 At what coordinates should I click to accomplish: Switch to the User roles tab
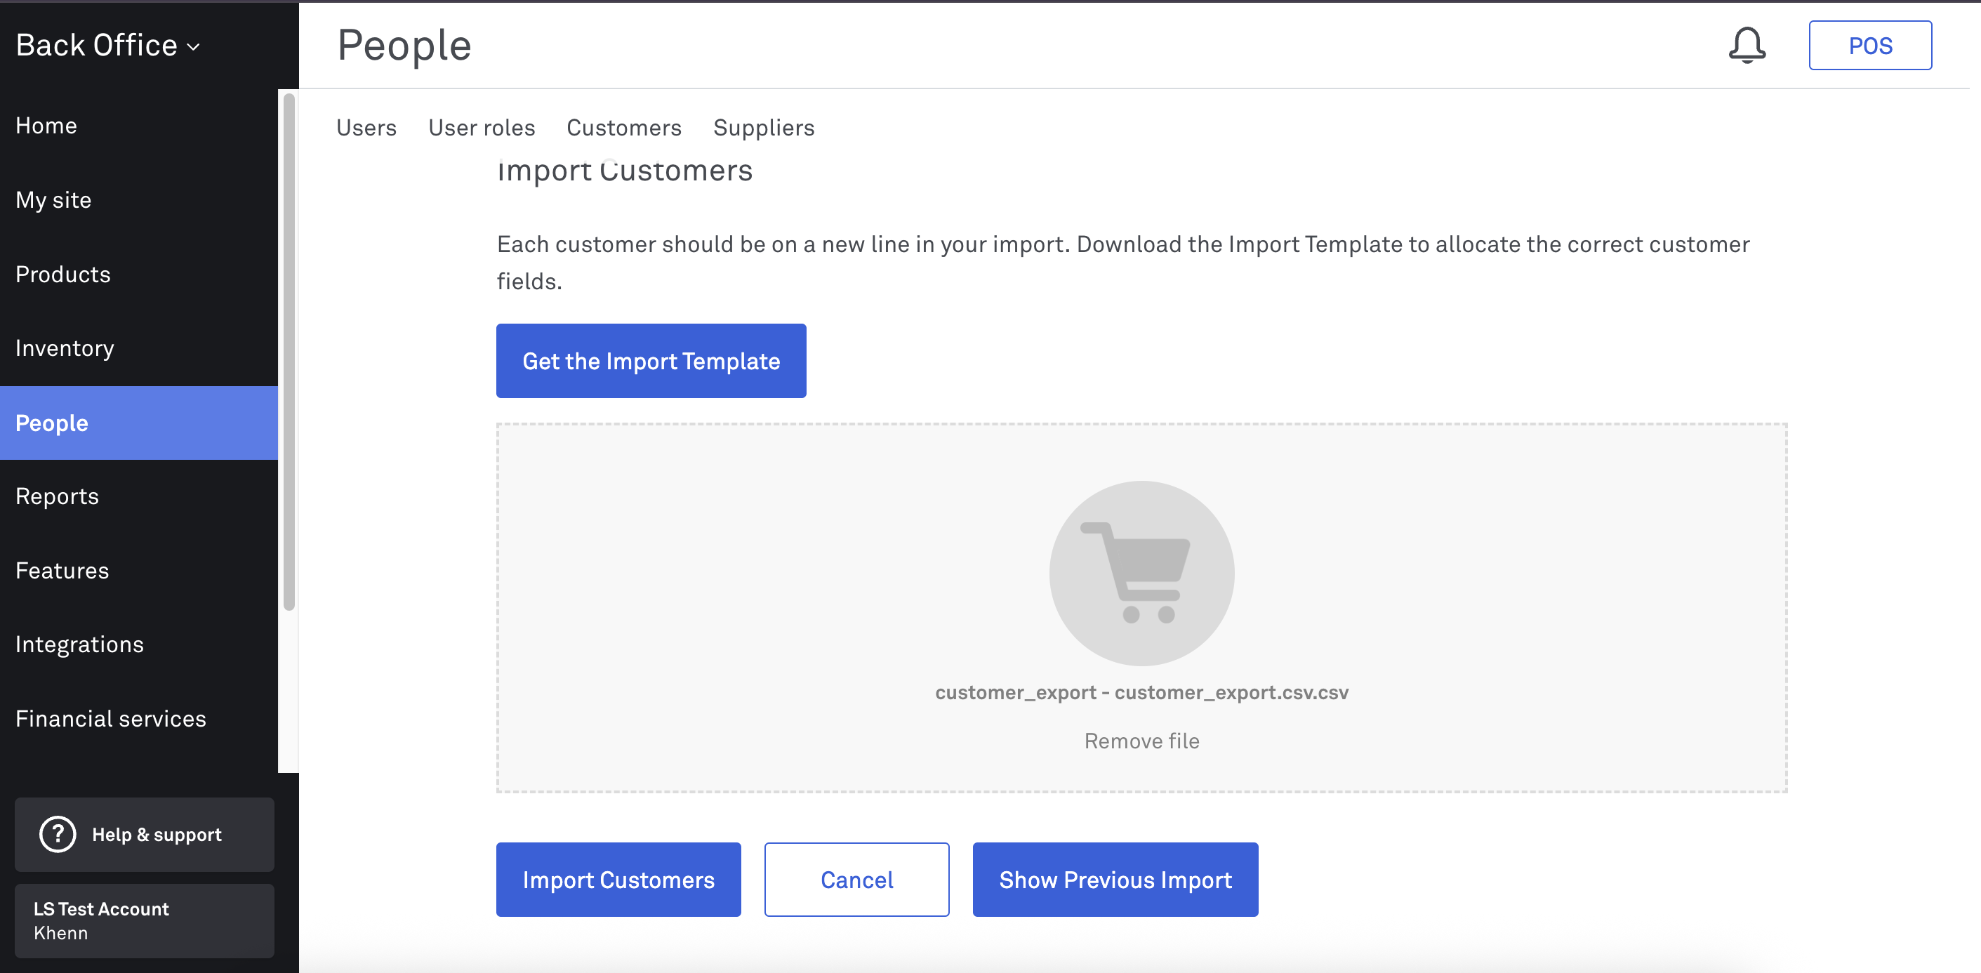click(x=482, y=128)
